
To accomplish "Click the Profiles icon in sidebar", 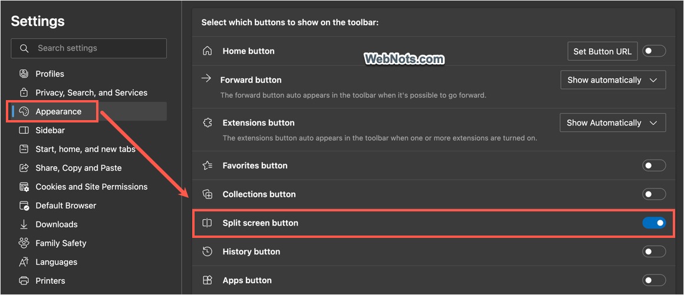I will point(24,74).
